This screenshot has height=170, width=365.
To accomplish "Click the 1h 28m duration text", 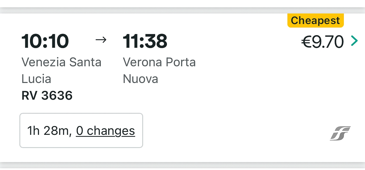I will pos(49,131).
